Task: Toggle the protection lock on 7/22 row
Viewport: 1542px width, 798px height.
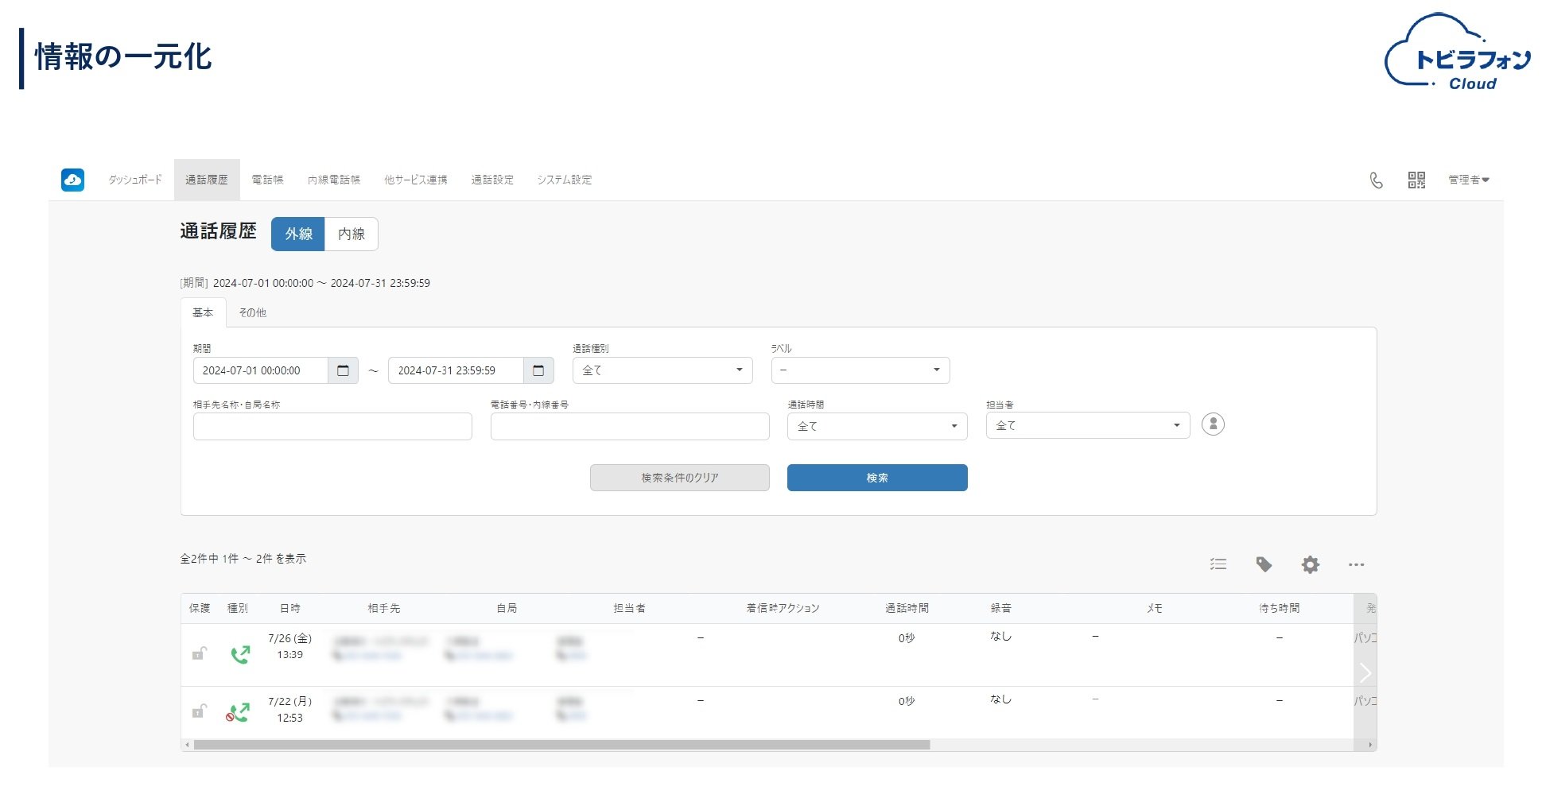Action: pos(199,711)
